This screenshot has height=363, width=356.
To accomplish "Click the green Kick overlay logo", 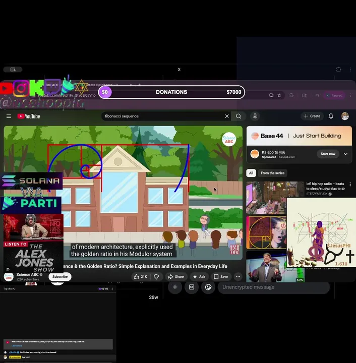I will [x=37, y=88].
